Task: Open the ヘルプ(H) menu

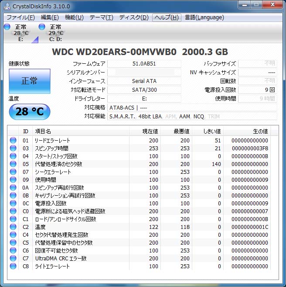Action: tap(167, 17)
